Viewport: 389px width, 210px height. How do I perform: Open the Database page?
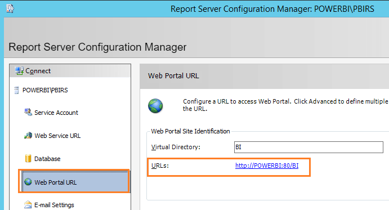(x=47, y=159)
